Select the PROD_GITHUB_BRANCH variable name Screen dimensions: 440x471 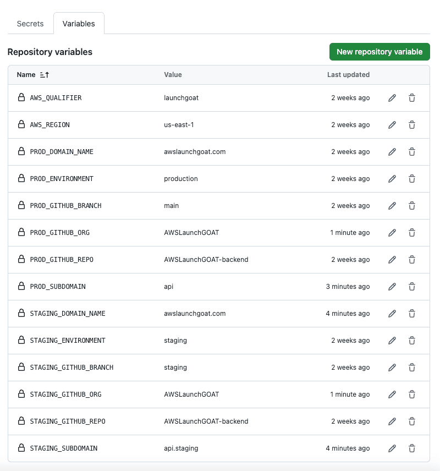66,206
